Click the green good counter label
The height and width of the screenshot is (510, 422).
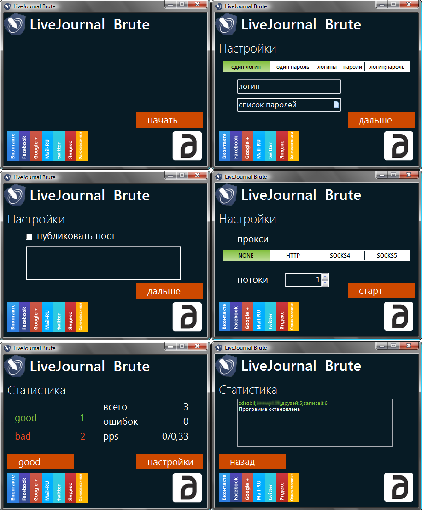[26, 417]
